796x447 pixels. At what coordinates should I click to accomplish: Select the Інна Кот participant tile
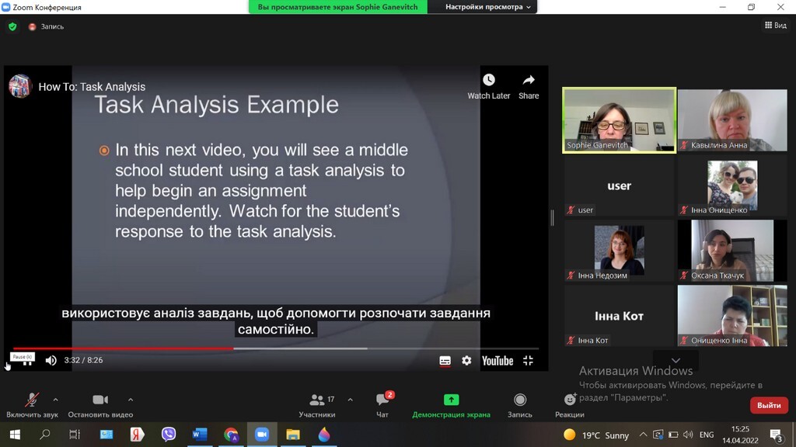[x=619, y=316]
